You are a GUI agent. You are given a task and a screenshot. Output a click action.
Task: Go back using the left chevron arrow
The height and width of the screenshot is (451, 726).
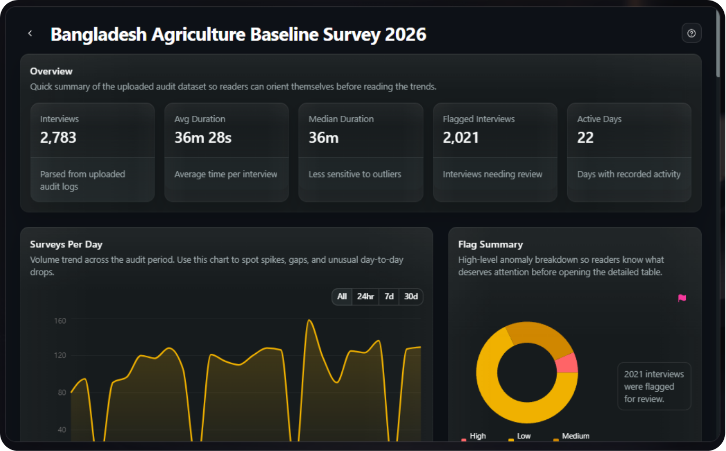(30, 33)
